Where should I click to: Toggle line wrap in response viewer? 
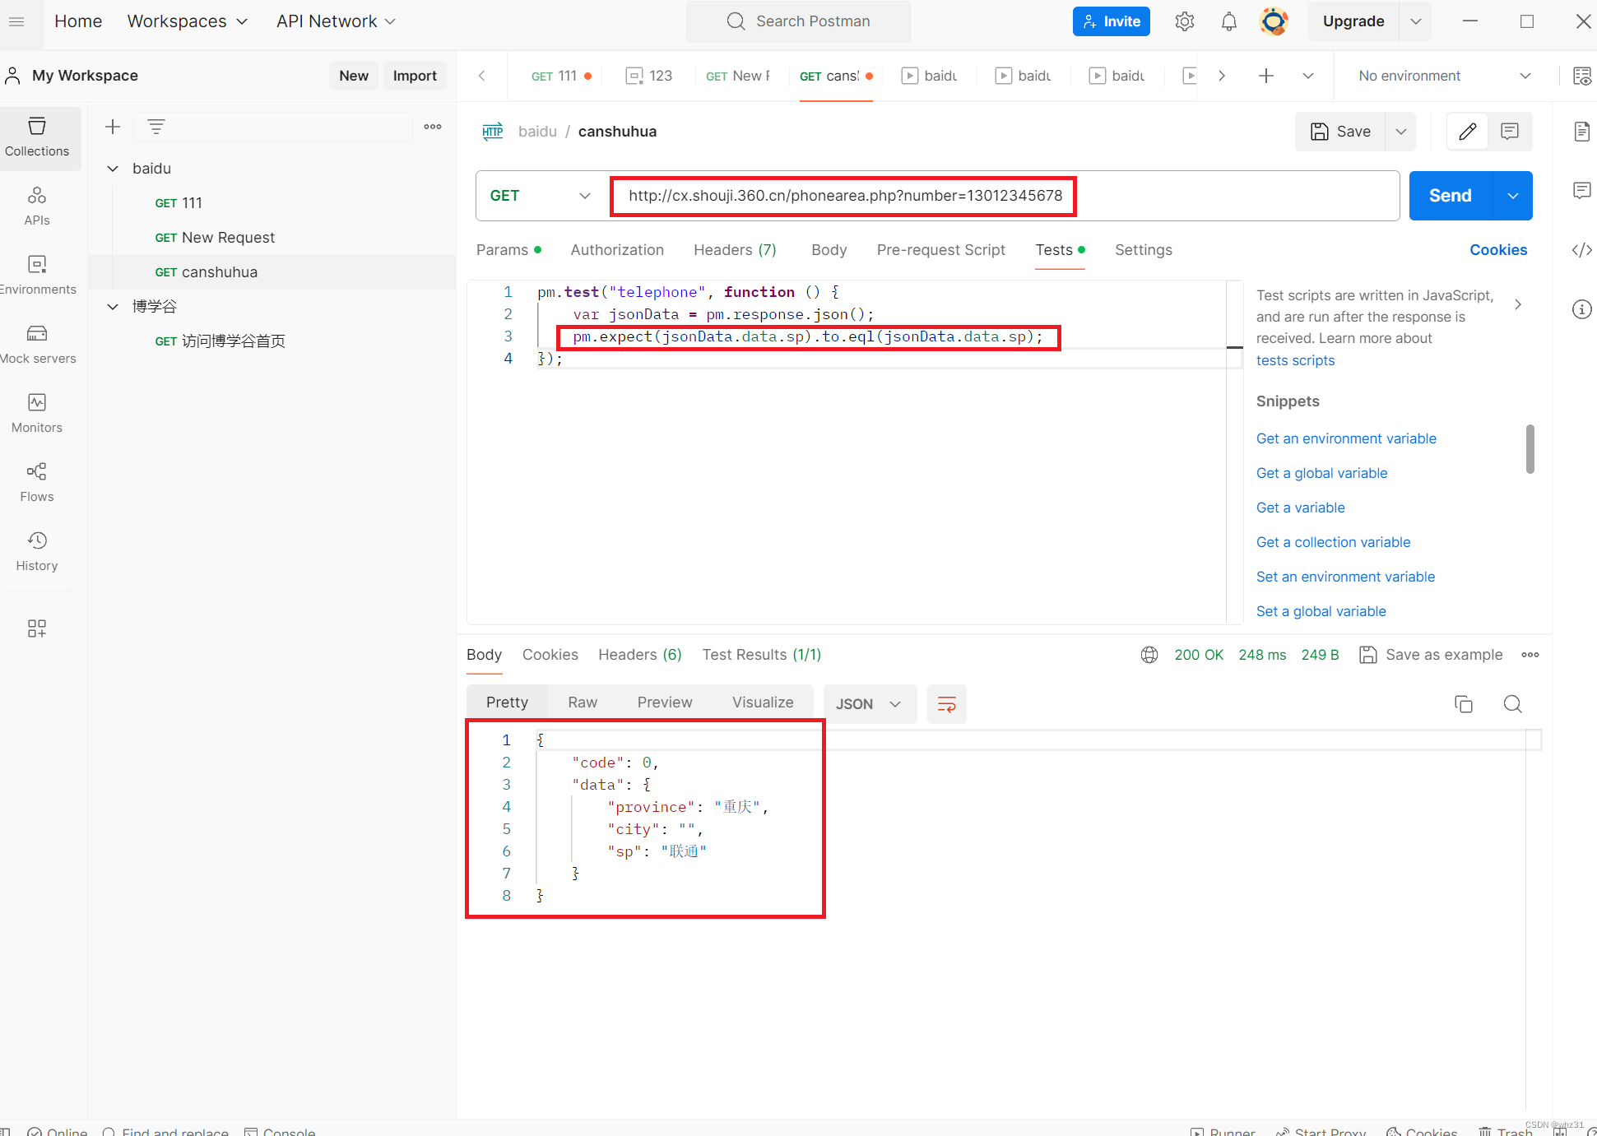(946, 704)
